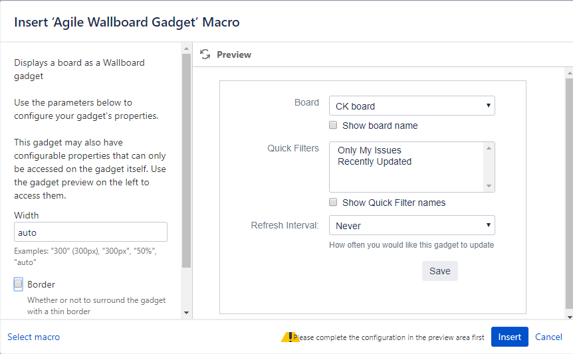This screenshot has height=354, width=573.
Task: Click the preview pane scrollbar
Action: pyautogui.click(x=569, y=193)
